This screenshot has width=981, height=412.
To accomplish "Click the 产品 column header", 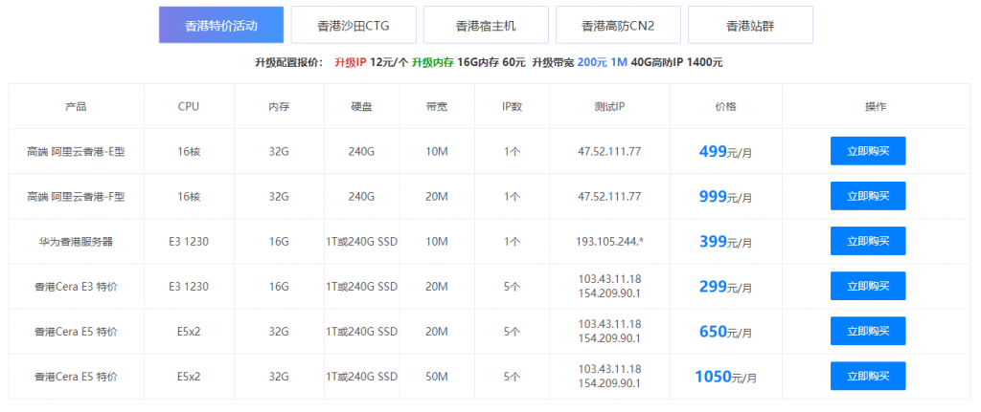I will click(x=76, y=107).
